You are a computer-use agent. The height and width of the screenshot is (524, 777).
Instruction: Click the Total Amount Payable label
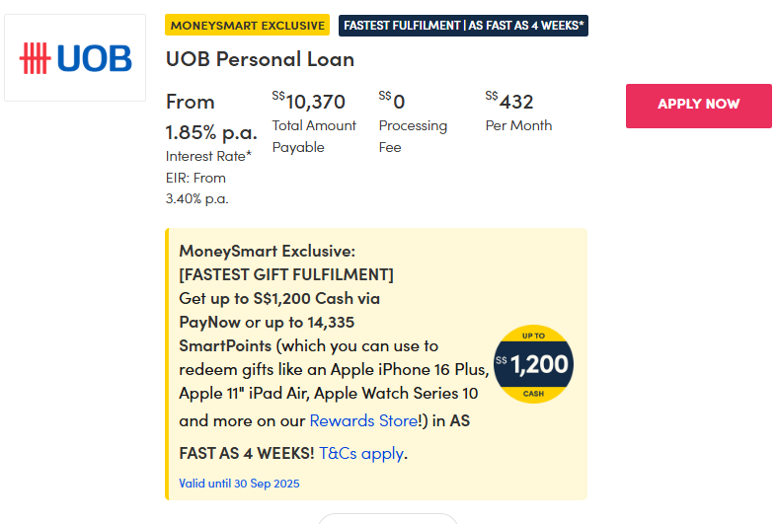coord(314,136)
